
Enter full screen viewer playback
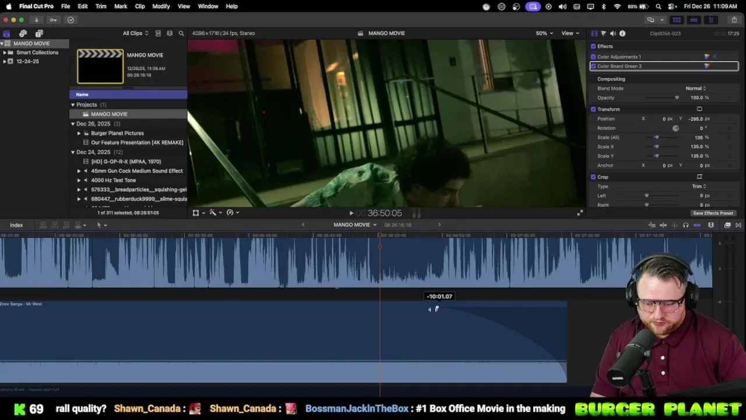579,213
